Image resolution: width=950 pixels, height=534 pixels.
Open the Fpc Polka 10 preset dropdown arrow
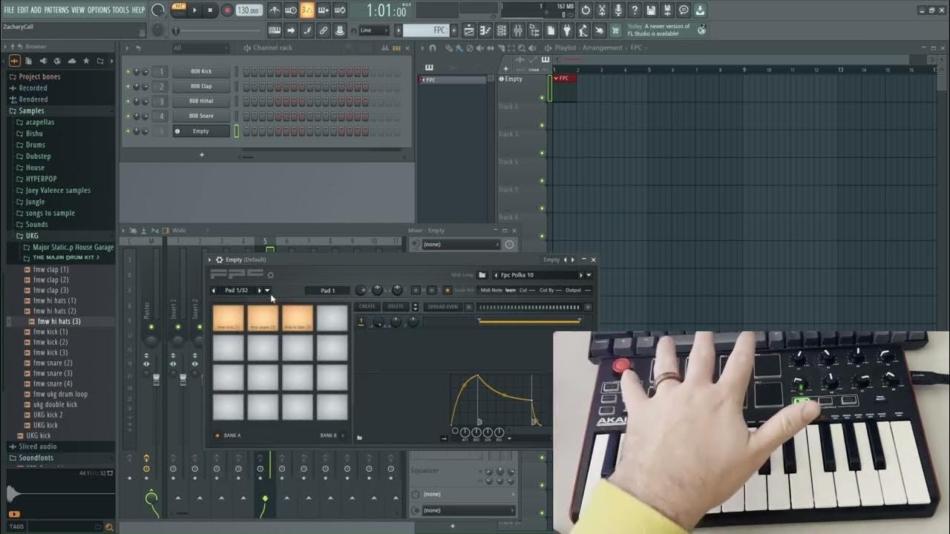(x=589, y=275)
